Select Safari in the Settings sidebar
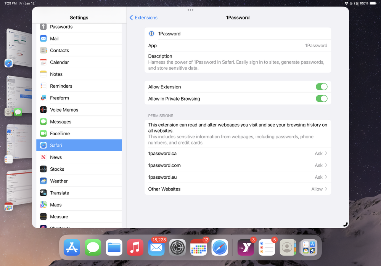This screenshot has height=266, width=381. 79,146
